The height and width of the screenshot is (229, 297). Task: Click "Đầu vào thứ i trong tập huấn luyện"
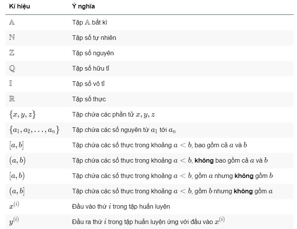[121, 206]
